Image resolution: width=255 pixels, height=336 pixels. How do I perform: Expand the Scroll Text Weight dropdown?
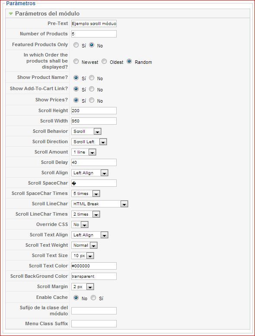84,245
